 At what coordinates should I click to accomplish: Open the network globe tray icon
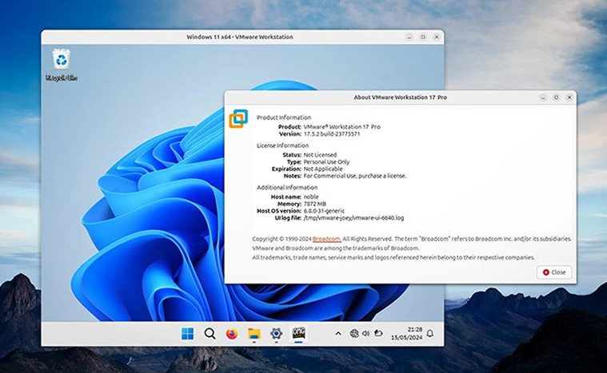pyautogui.click(x=353, y=333)
